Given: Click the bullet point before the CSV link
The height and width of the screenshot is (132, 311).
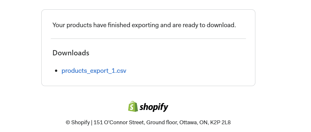Looking at the screenshot, I should (56, 71).
